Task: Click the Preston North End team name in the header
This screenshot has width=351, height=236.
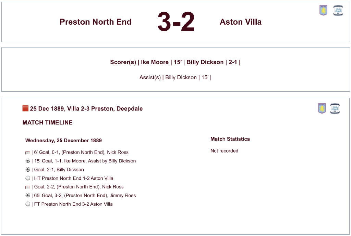Action: click(96, 22)
